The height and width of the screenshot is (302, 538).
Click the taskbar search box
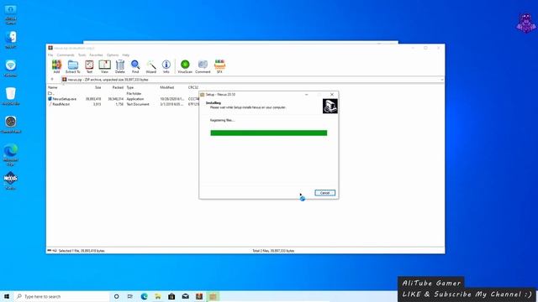point(61,296)
